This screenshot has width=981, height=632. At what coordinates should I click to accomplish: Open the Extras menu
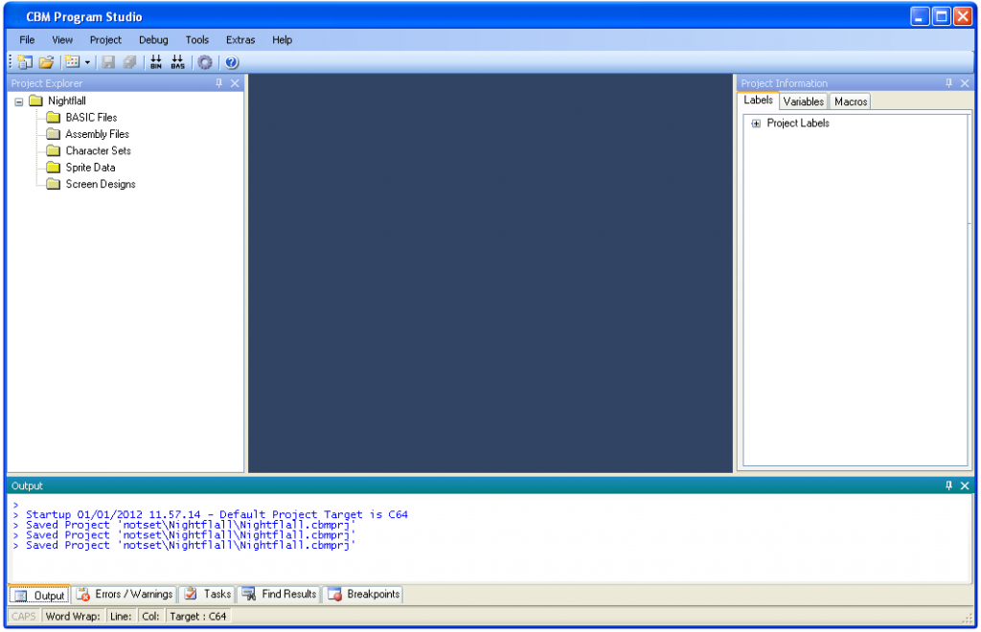[240, 40]
